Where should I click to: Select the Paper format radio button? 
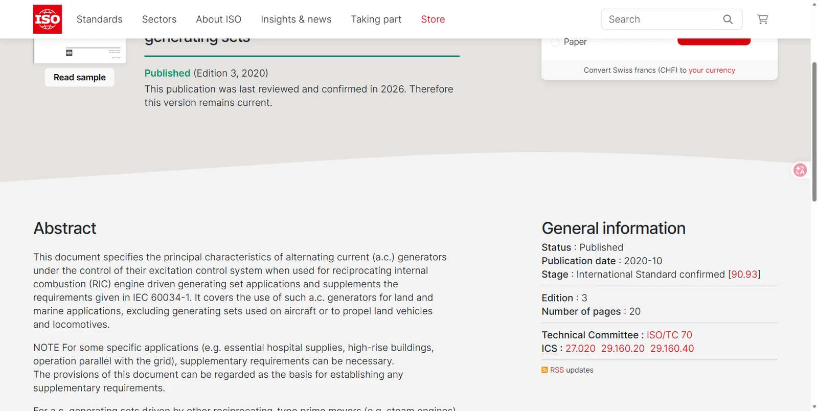[x=555, y=42]
